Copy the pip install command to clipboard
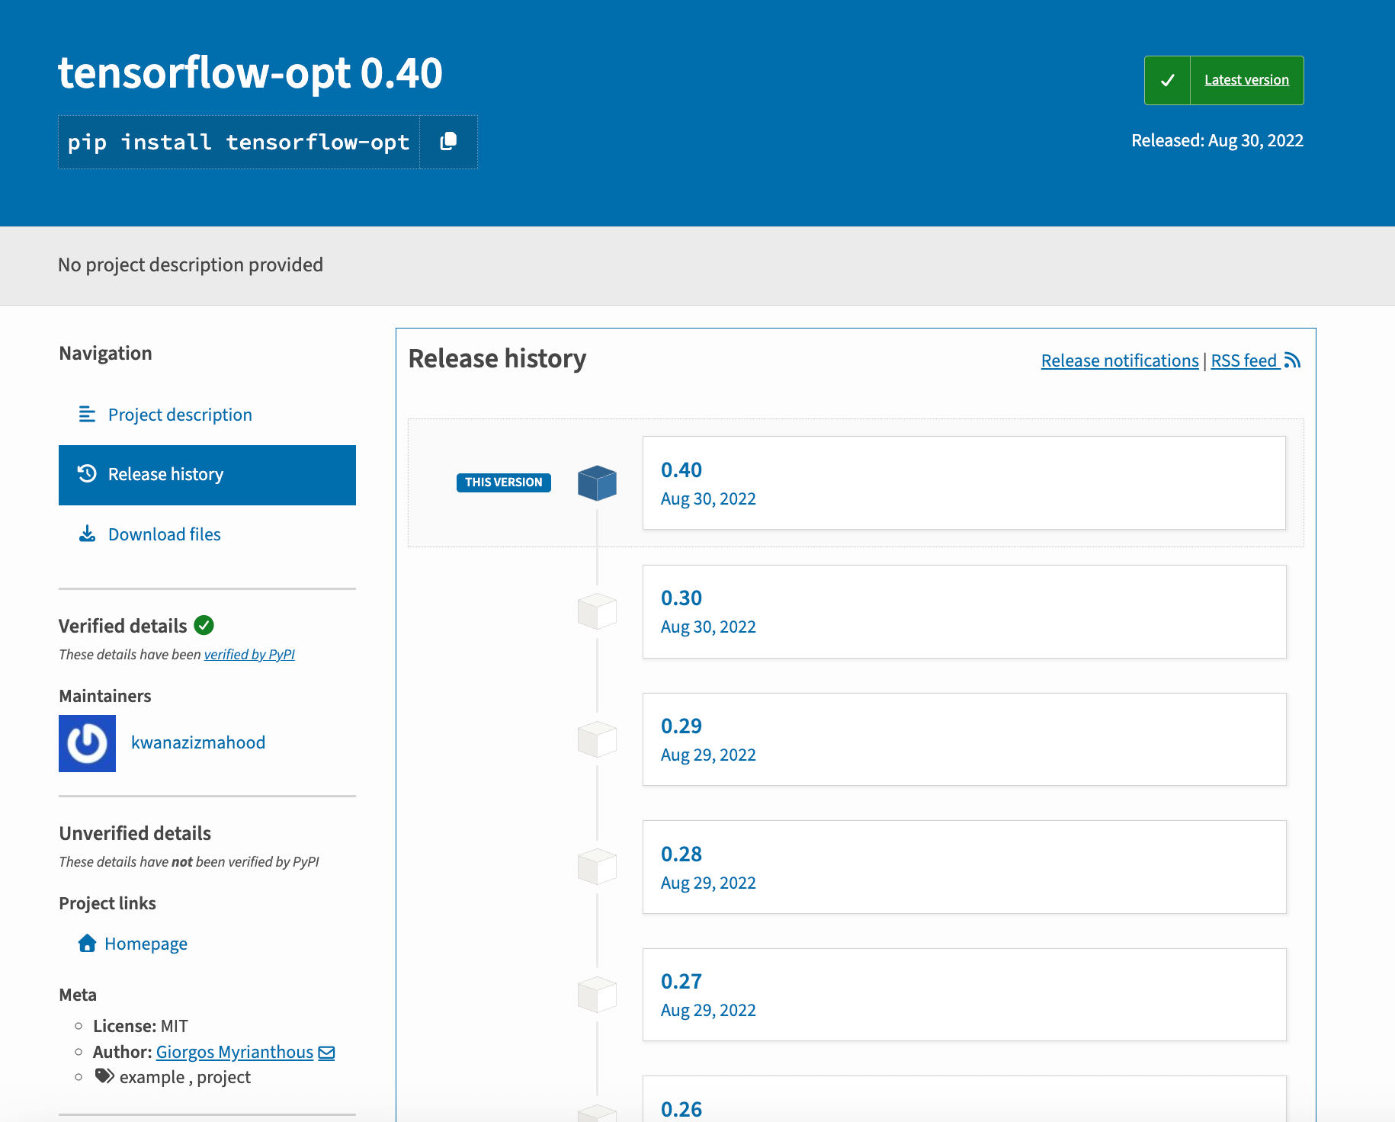 (x=448, y=142)
